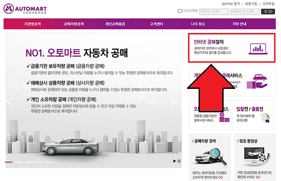Click the silver sedan in the banner
Viewport: 281px width, 181px height.
coord(71,146)
